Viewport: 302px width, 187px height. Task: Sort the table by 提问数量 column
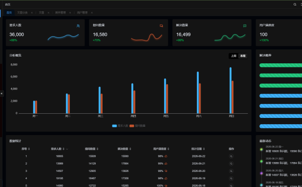(x=97, y=149)
